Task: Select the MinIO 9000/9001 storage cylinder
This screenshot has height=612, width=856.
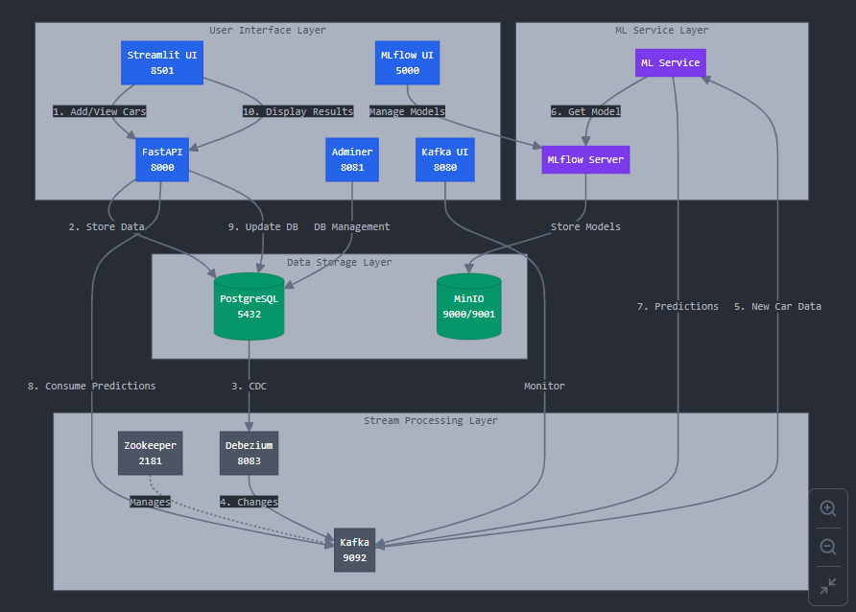Action: [x=468, y=306]
